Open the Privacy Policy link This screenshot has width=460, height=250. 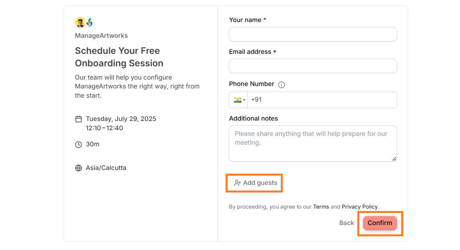(x=360, y=207)
